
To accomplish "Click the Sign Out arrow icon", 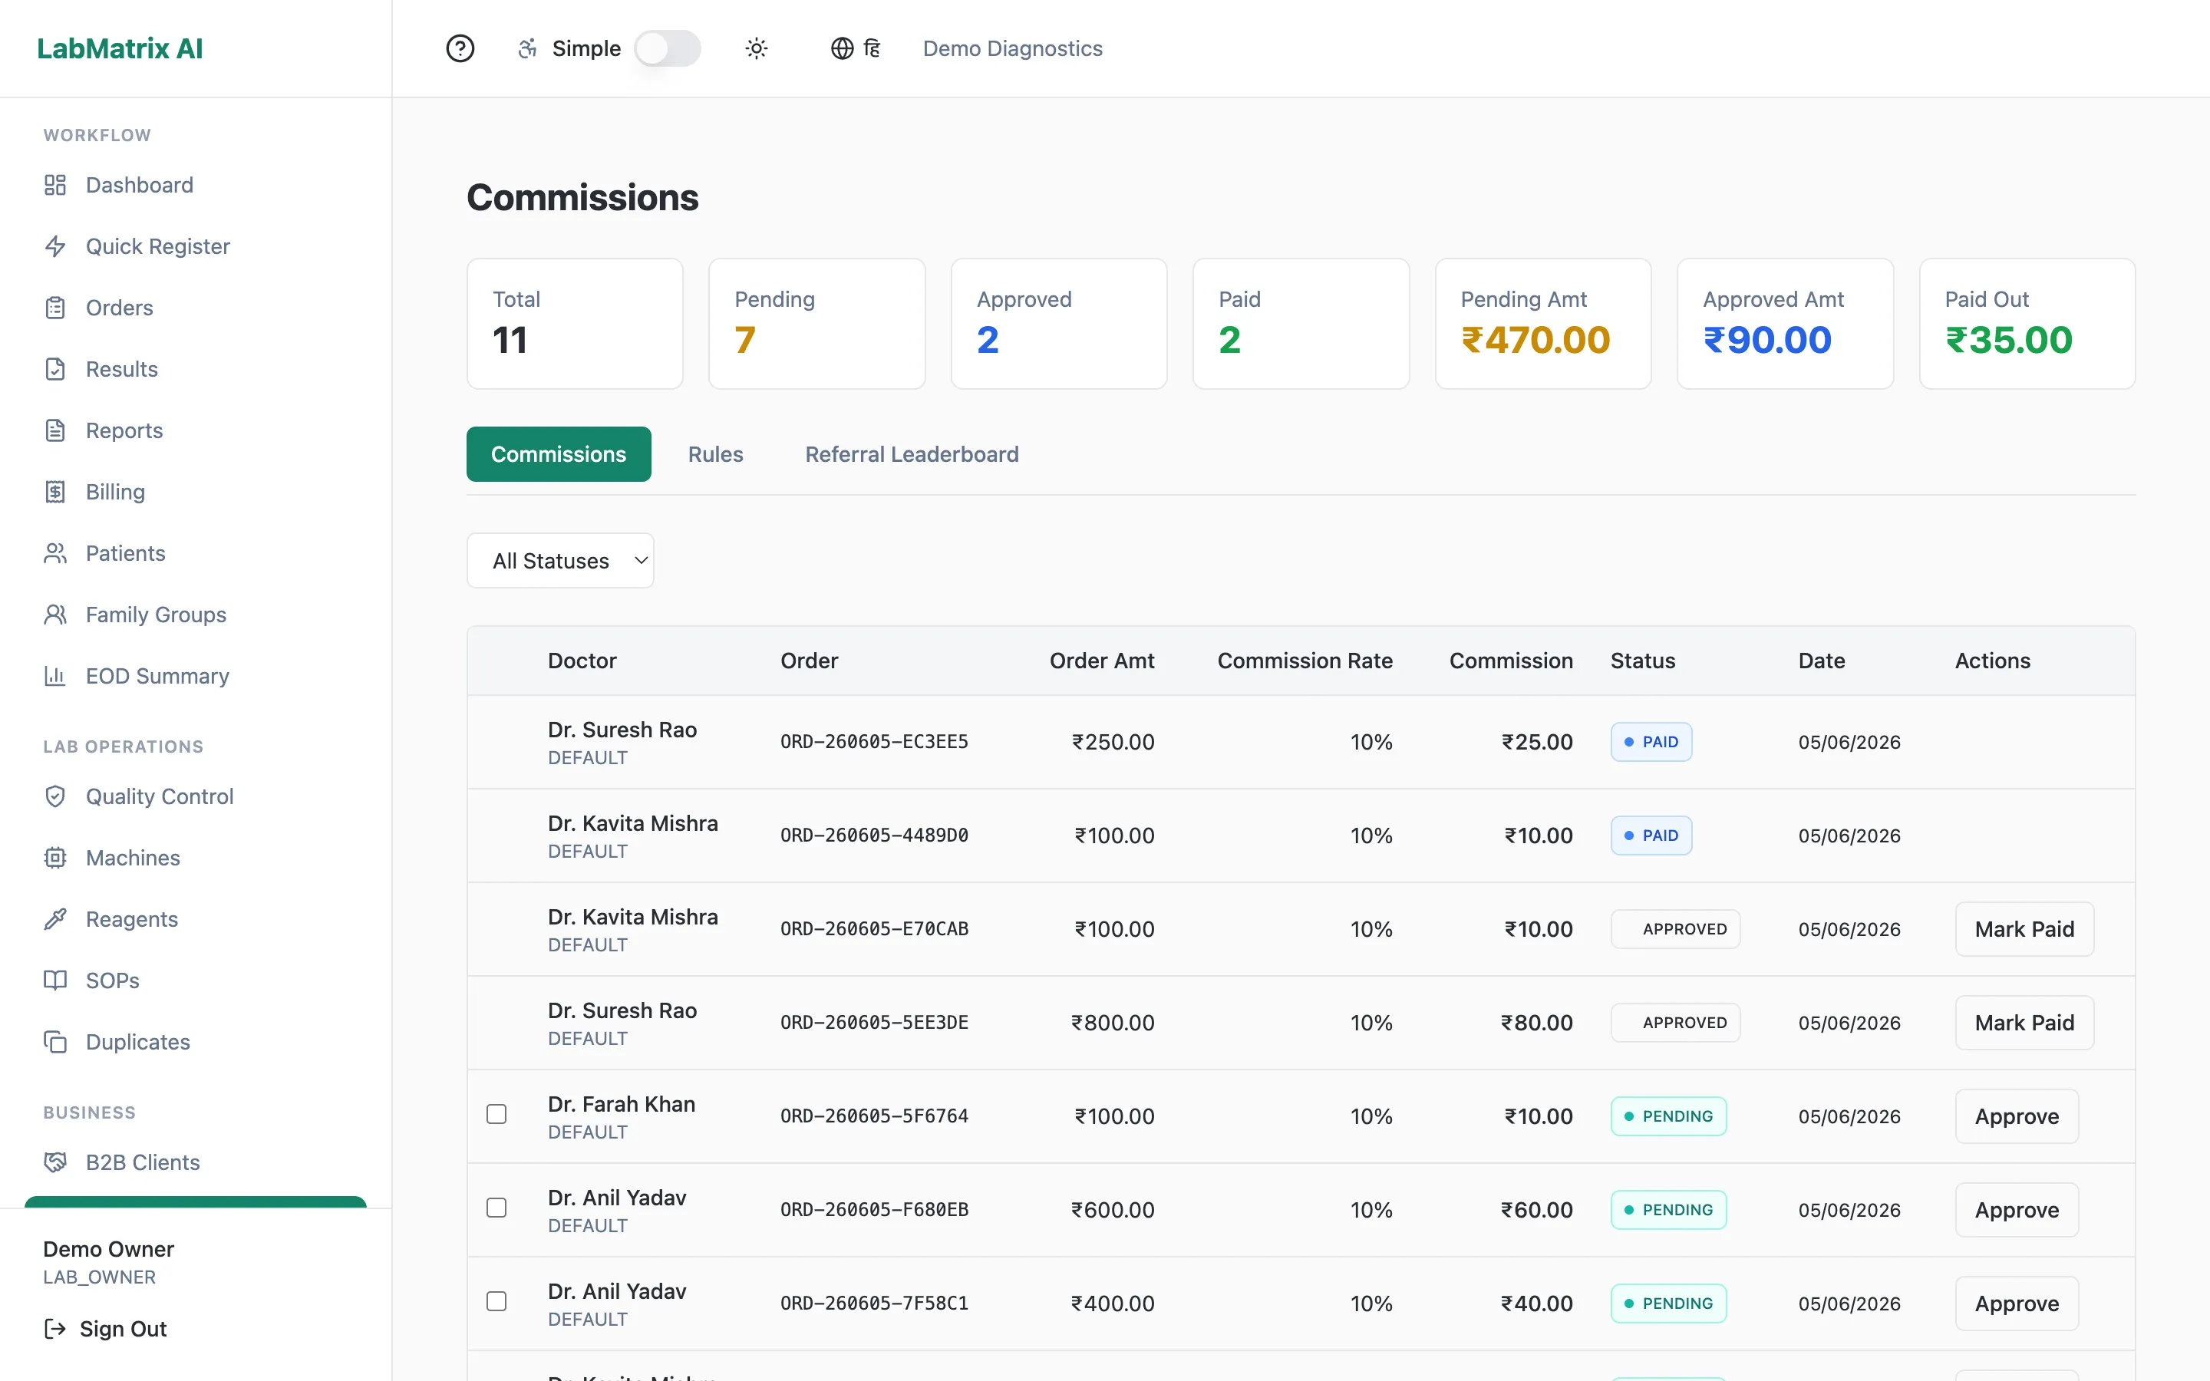I will 56,1329.
